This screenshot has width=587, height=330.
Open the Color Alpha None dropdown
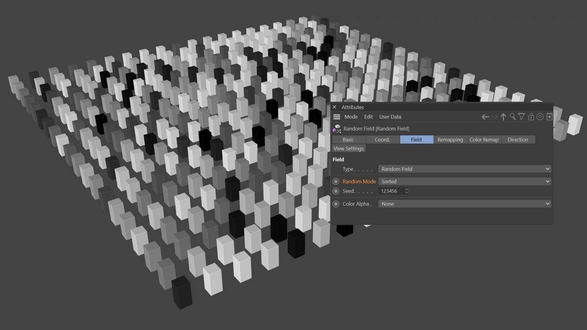(x=465, y=204)
